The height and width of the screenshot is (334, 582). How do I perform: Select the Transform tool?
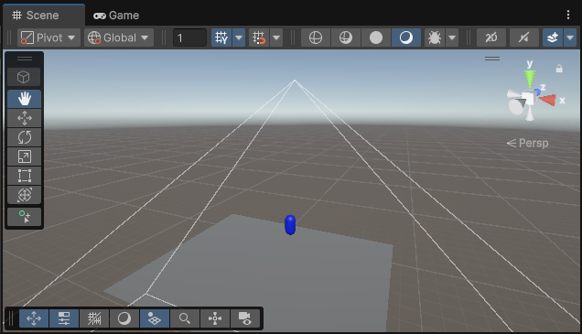tap(25, 195)
